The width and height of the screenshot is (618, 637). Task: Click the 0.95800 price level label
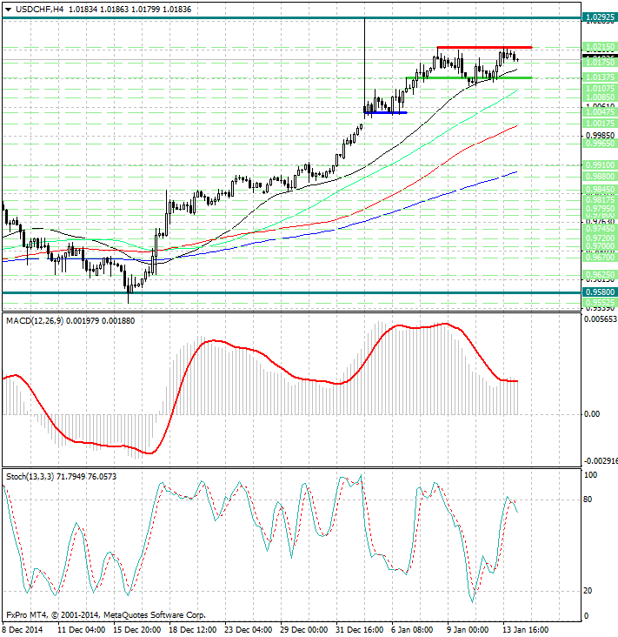click(x=600, y=293)
